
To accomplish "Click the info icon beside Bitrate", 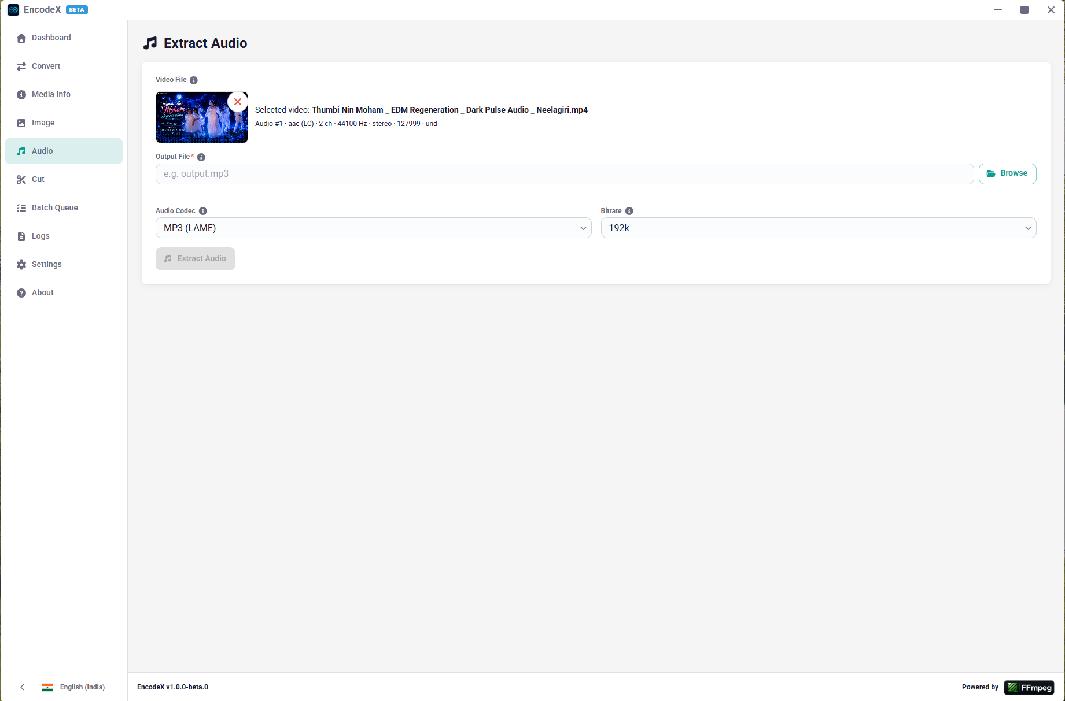I will point(629,212).
